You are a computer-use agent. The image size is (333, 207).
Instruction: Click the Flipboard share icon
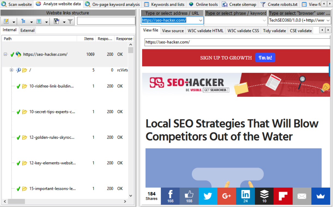pyautogui.click(x=283, y=196)
